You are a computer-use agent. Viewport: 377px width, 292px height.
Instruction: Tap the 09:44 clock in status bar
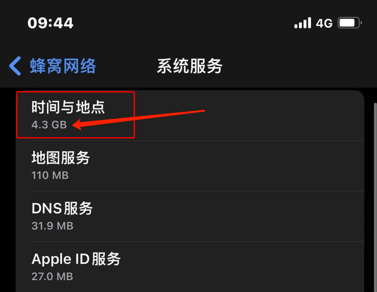(50, 23)
